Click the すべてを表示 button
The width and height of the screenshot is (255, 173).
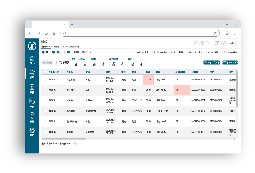pyautogui.click(x=62, y=62)
